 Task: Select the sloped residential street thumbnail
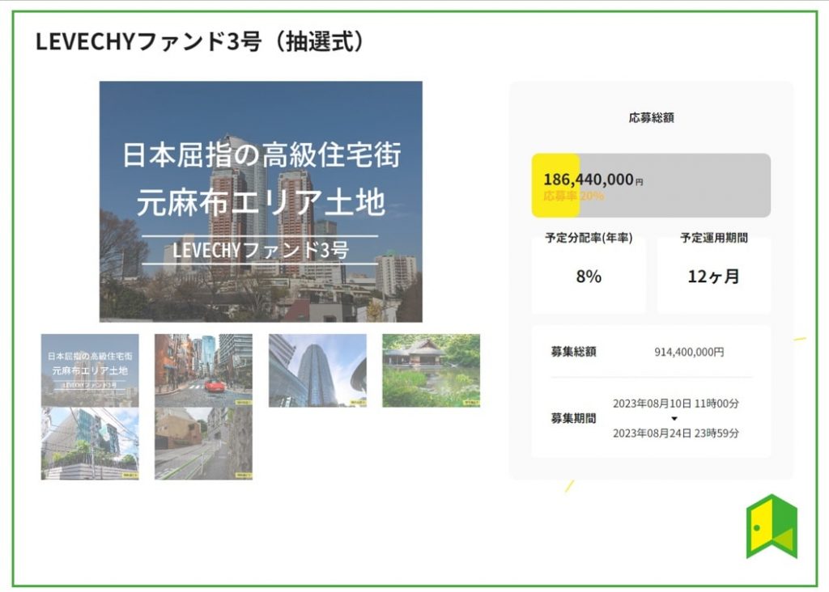click(203, 444)
